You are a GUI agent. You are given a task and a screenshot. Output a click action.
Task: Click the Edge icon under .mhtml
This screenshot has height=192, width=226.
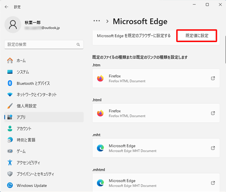(100, 183)
